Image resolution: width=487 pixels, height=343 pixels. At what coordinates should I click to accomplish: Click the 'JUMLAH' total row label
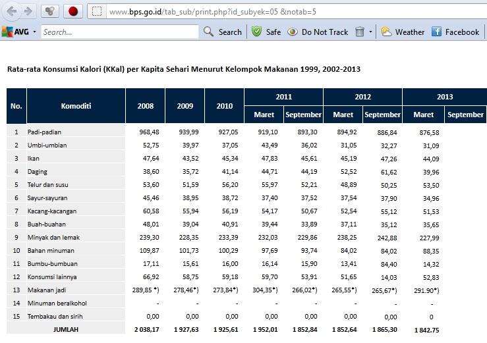66,329
